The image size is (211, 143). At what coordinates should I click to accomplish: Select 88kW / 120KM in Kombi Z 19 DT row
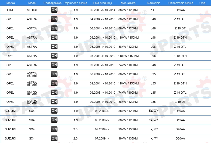128,102
